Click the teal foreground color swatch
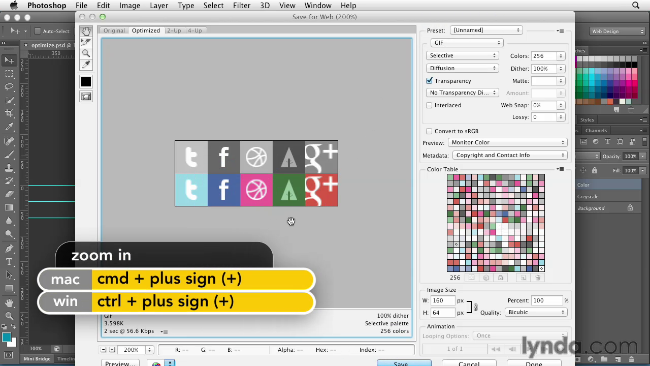 point(7,337)
